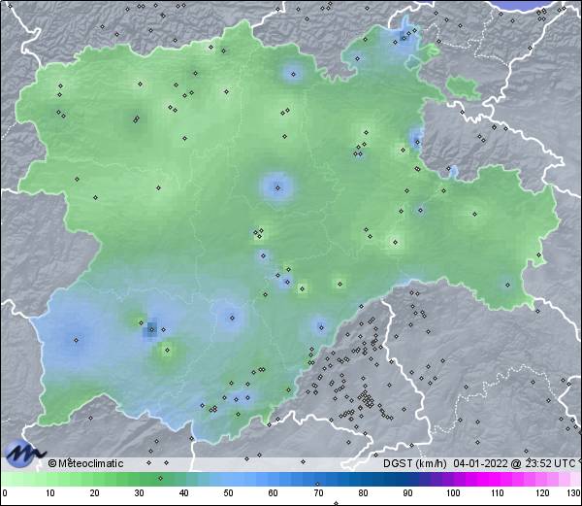This screenshot has height=506, width=582.
Task: Click the scale label 10
Action: [x=50, y=493]
